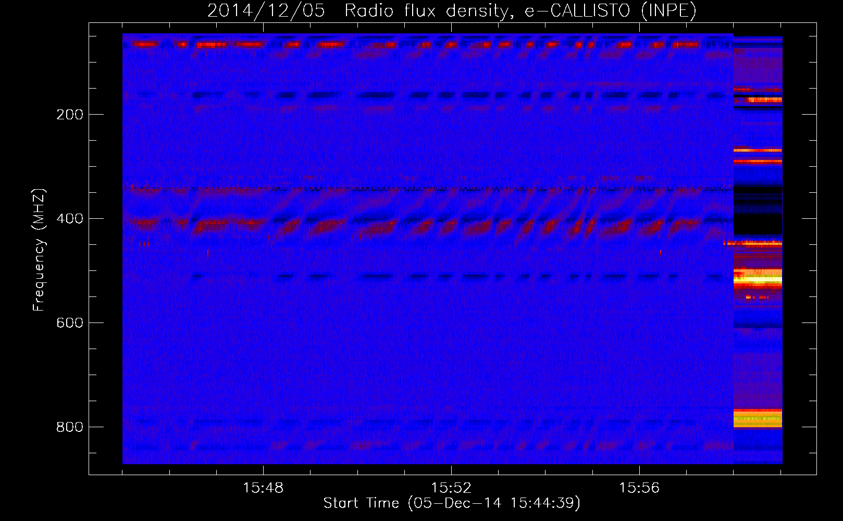Screen dimensions: 843x521
Task: Click the bright yellow band near 520 MHz
Action: tap(758, 279)
